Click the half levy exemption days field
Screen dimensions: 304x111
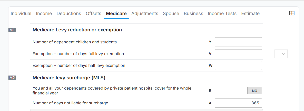pos(238,66)
